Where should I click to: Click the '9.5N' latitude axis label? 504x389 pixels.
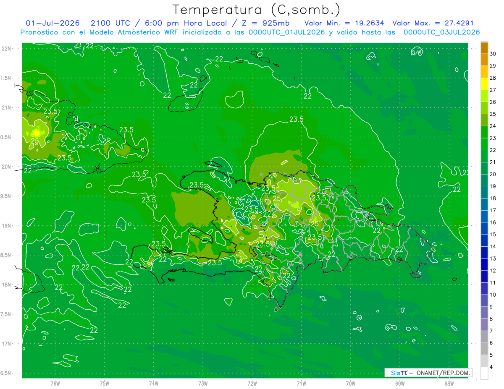click(6, 196)
